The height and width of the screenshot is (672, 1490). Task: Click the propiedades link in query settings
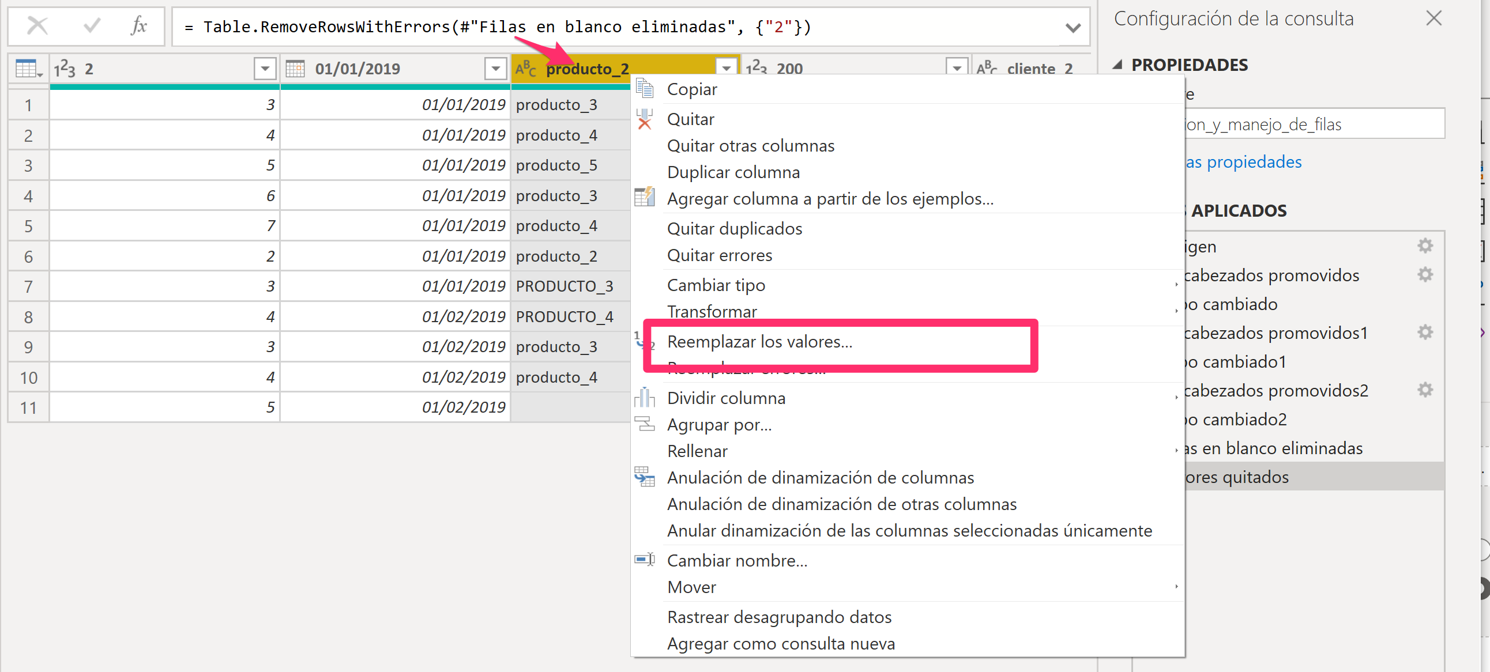[x=1244, y=162]
